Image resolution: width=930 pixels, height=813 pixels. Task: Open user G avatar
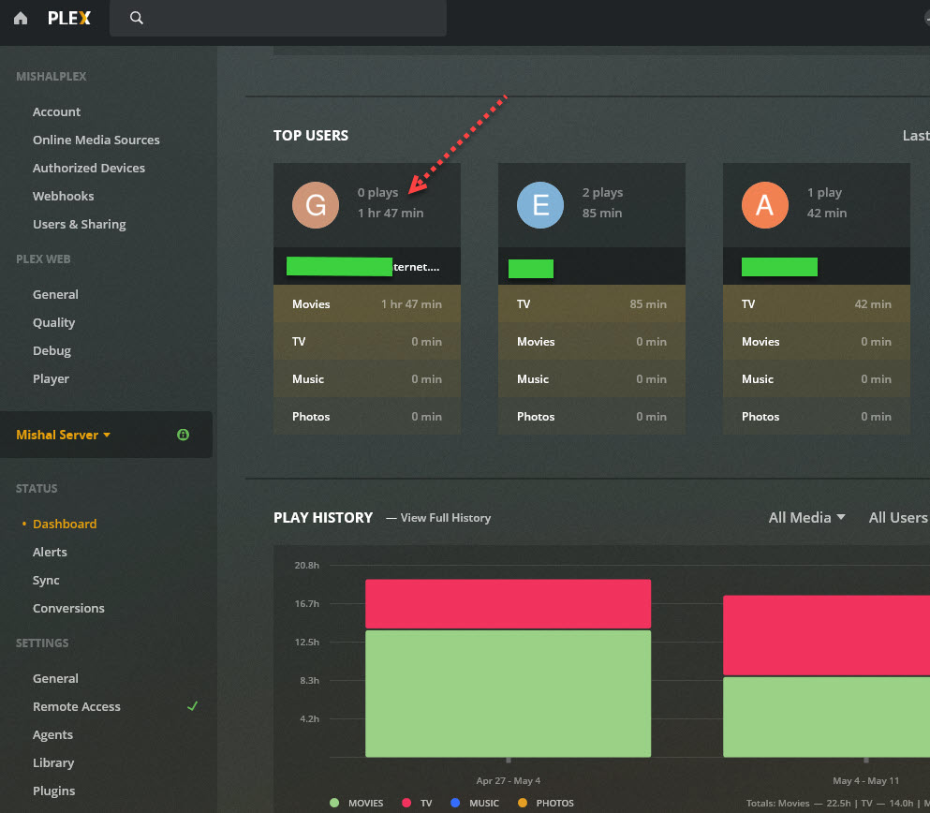pyautogui.click(x=316, y=205)
